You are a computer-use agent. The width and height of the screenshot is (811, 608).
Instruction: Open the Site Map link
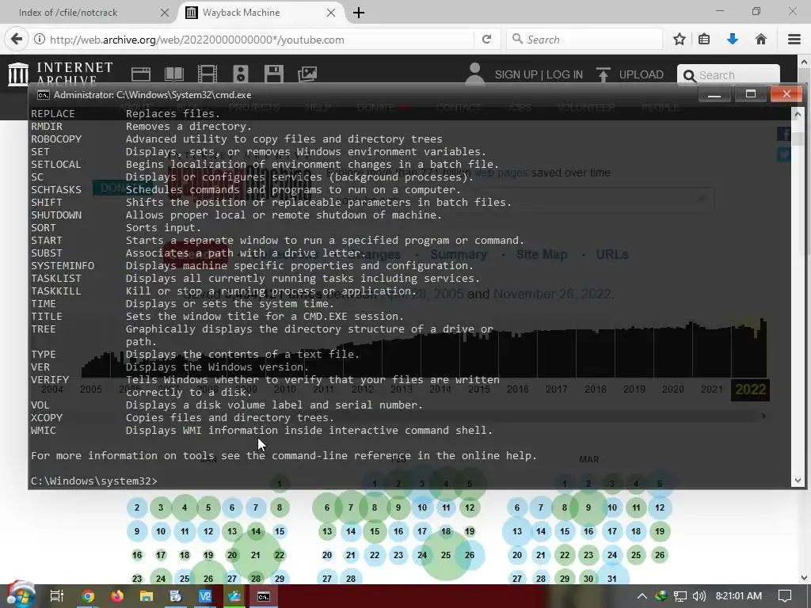542,254
